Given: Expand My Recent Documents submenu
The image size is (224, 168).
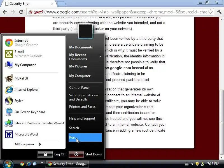Looking at the screenshot, I should pos(85,57).
